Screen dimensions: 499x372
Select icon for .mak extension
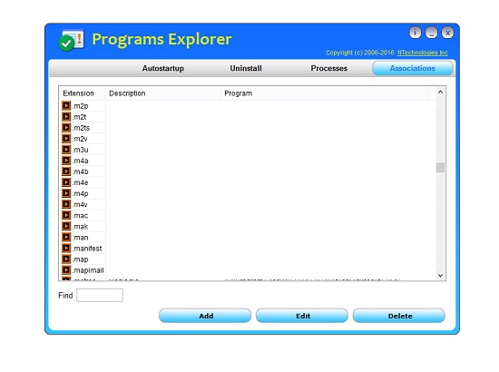point(66,226)
